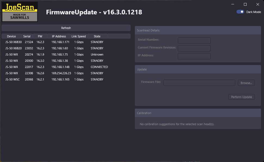Select the JS-50 X6B20 device row
Image resolution: width=264 pixels, height=162 pixels.
click(x=66, y=48)
